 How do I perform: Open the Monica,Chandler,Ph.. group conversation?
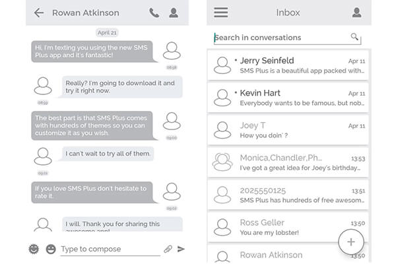coord(288,162)
